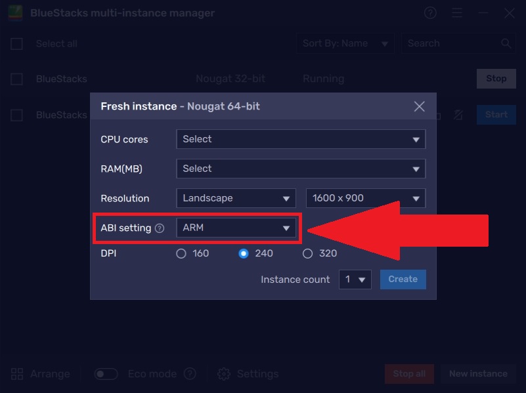Open the 1600 x 900 resolution dropdown

(x=366, y=198)
